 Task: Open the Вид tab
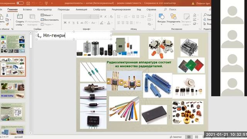[x=139, y=9]
